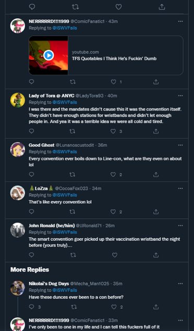The width and height of the screenshot is (194, 331).
Task: Open John Ronald (he/him) profile name
Action: pyautogui.click(x=52, y=226)
